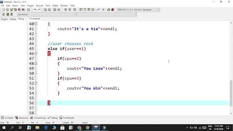
Task: Click the Rebuild All toolbar icon
Action: click(93, 10)
